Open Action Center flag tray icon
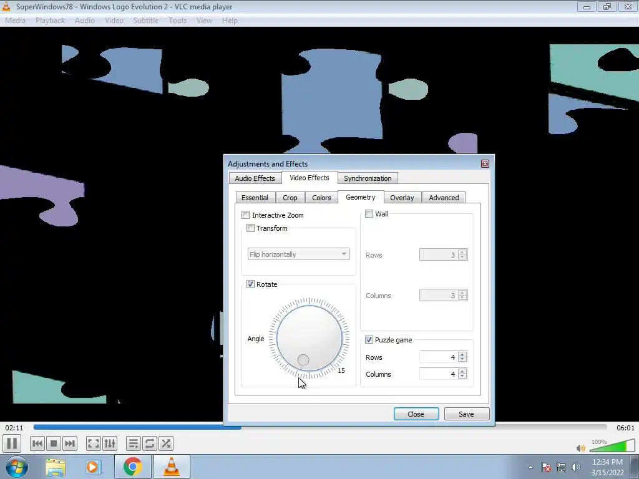Viewport: 639px width, 479px height. [546, 467]
